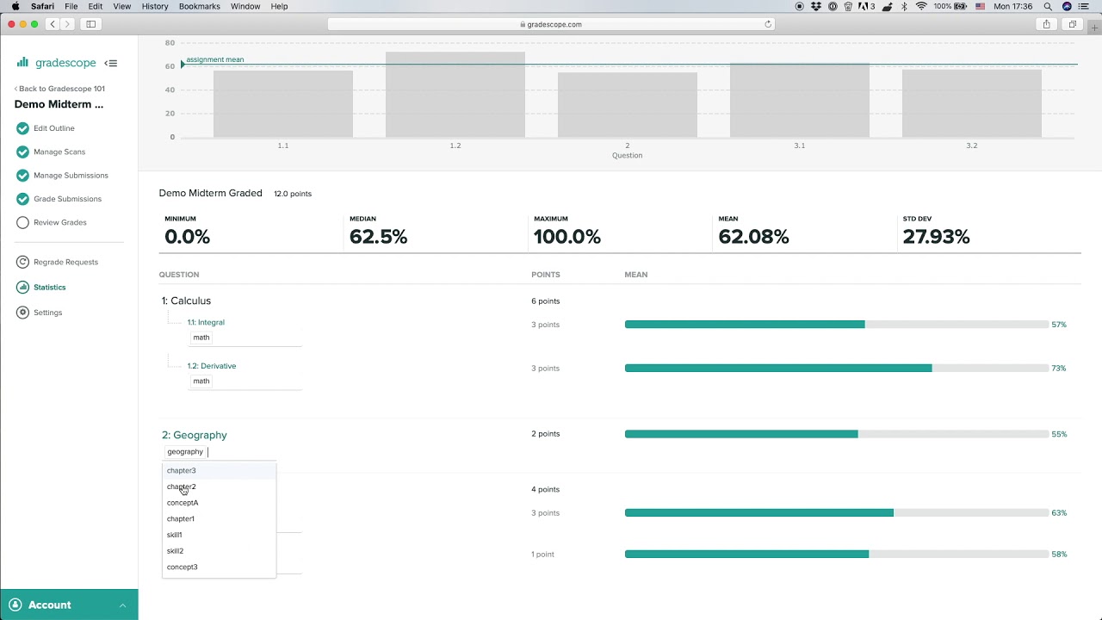Open Bluetooth menu bar icon
The width and height of the screenshot is (1102, 620).
click(x=904, y=6)
